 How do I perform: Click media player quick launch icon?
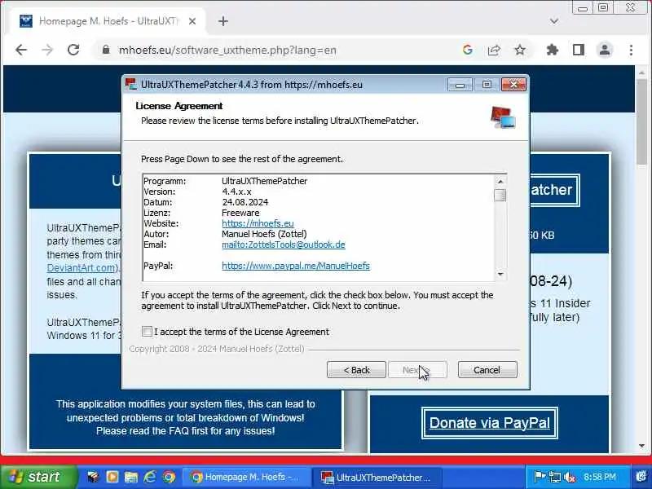coord(112,477)
